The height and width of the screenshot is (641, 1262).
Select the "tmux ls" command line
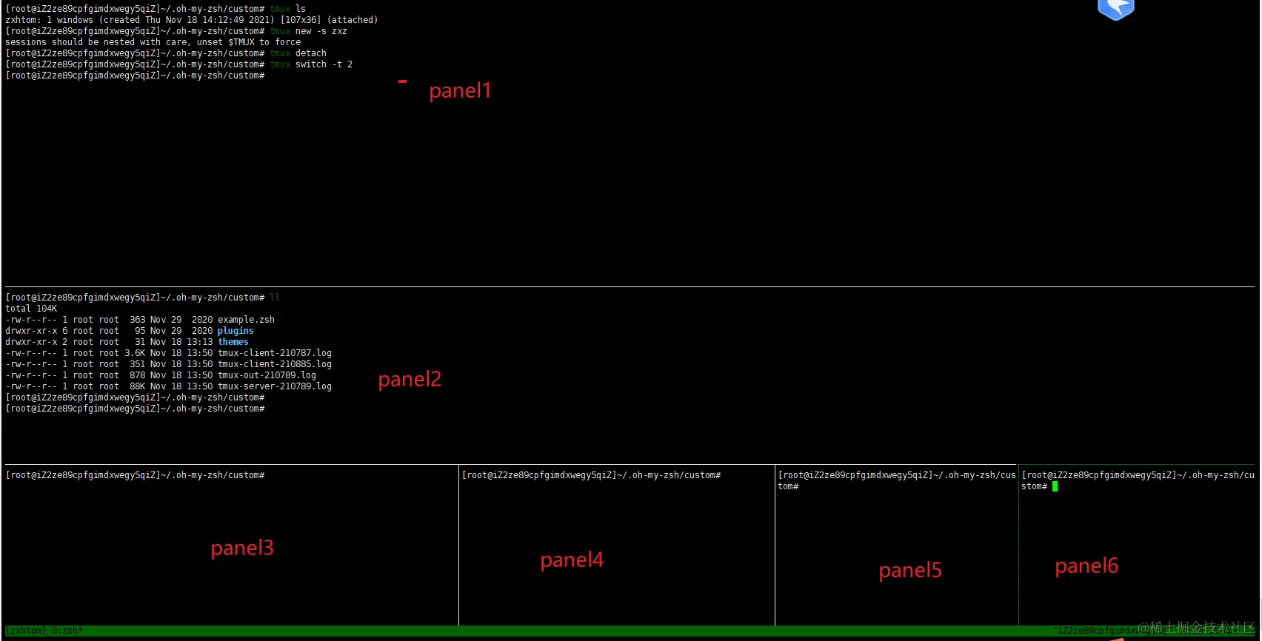[287, 9]
